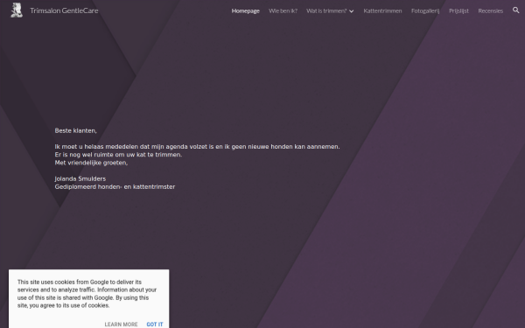This screenshot has width=525, height=328.
Task: Open the 'Wat is trimmen?' page
Action: (x=326, y=10)
